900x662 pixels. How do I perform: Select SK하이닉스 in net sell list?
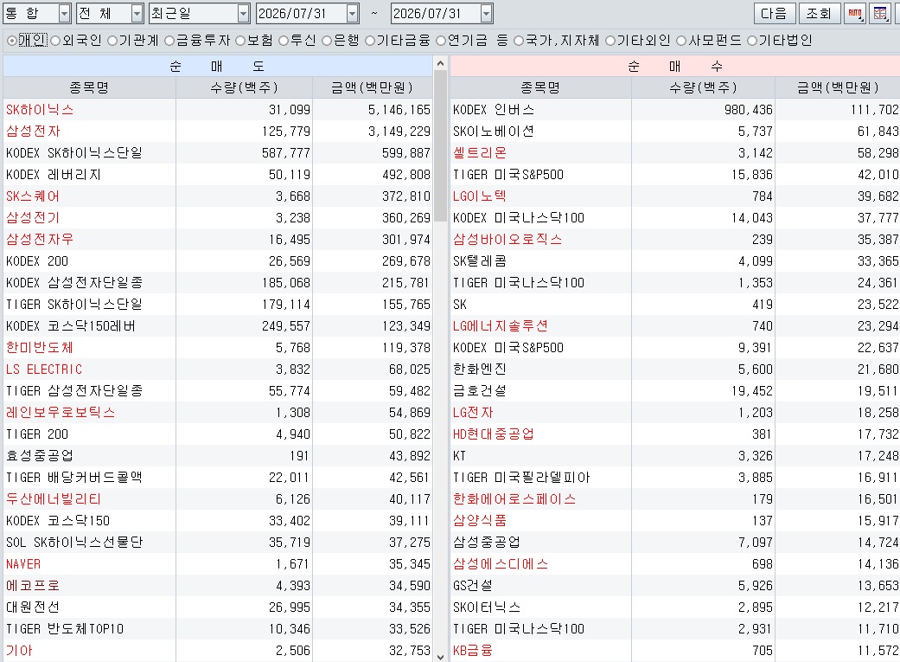[x=218, y=110]
